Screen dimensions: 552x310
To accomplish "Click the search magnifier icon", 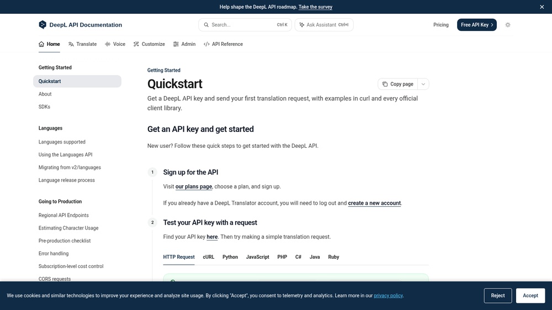I will (206, 25).
